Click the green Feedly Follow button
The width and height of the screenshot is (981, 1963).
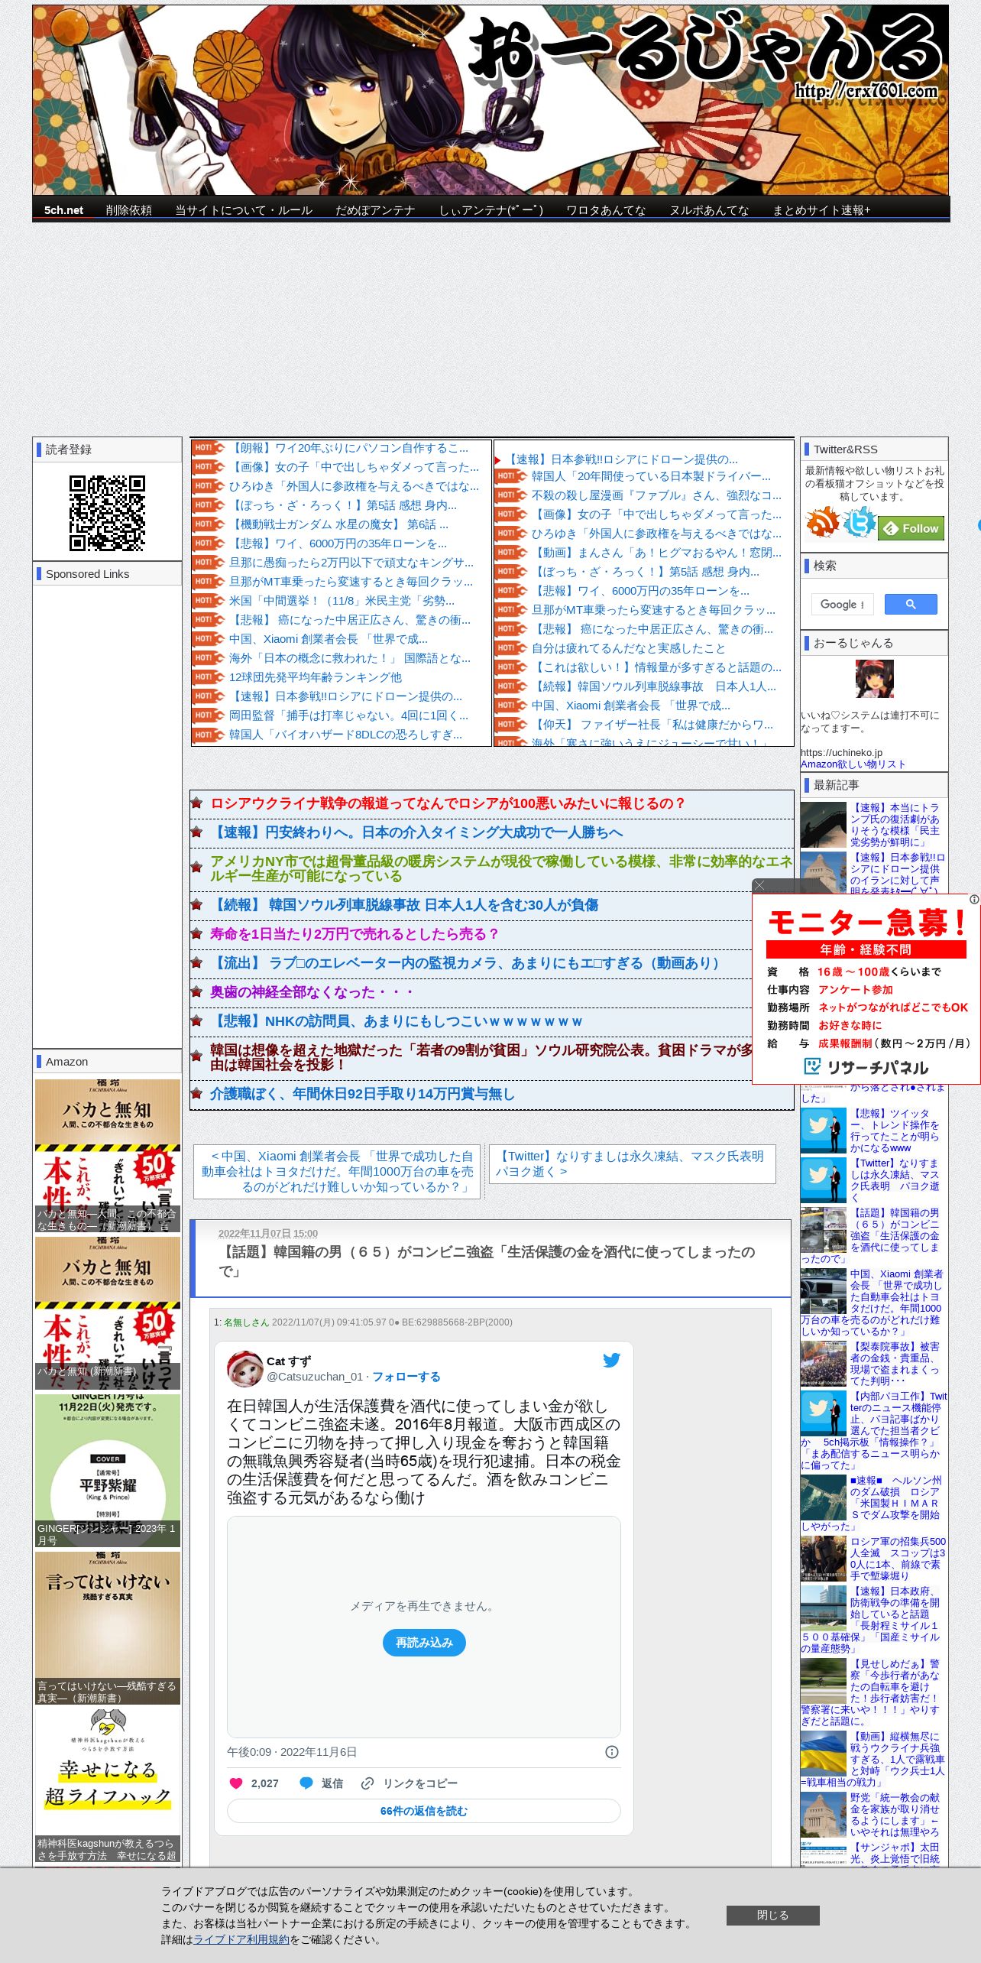coord(911,528)
